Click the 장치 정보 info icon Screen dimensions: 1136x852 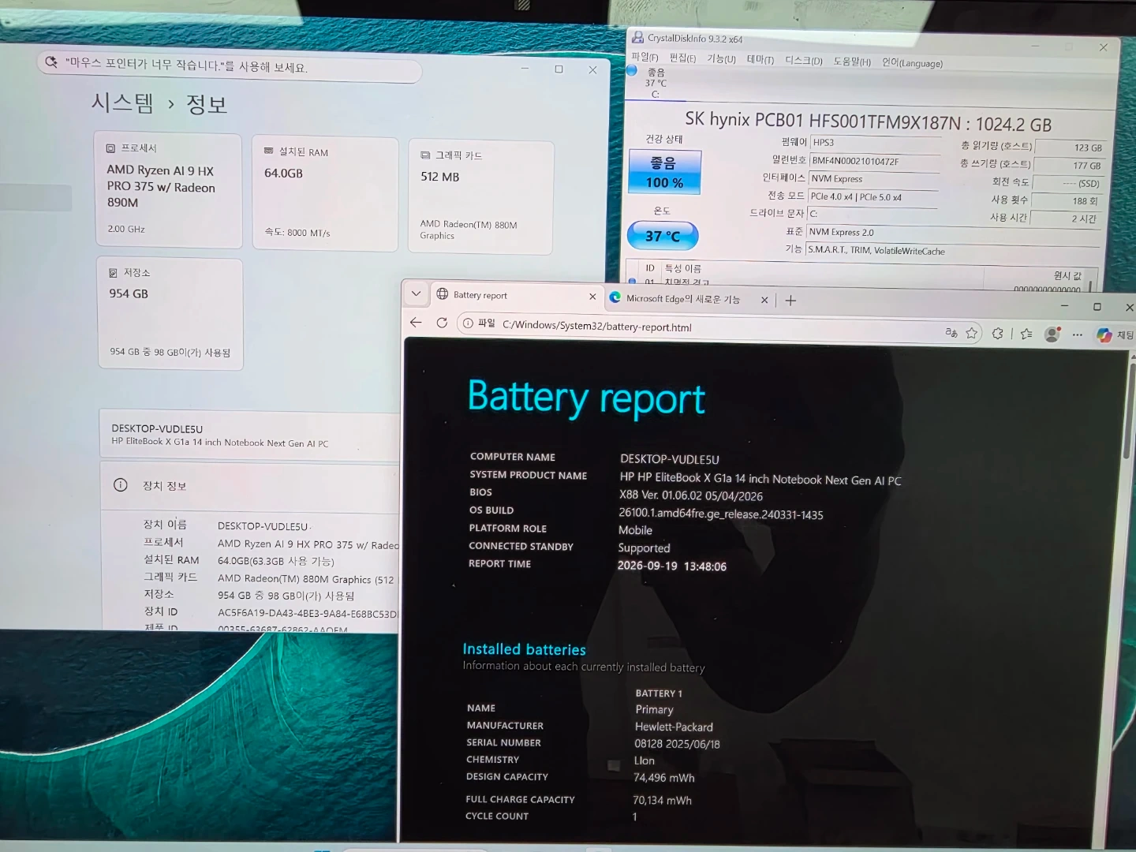(120, 485)
